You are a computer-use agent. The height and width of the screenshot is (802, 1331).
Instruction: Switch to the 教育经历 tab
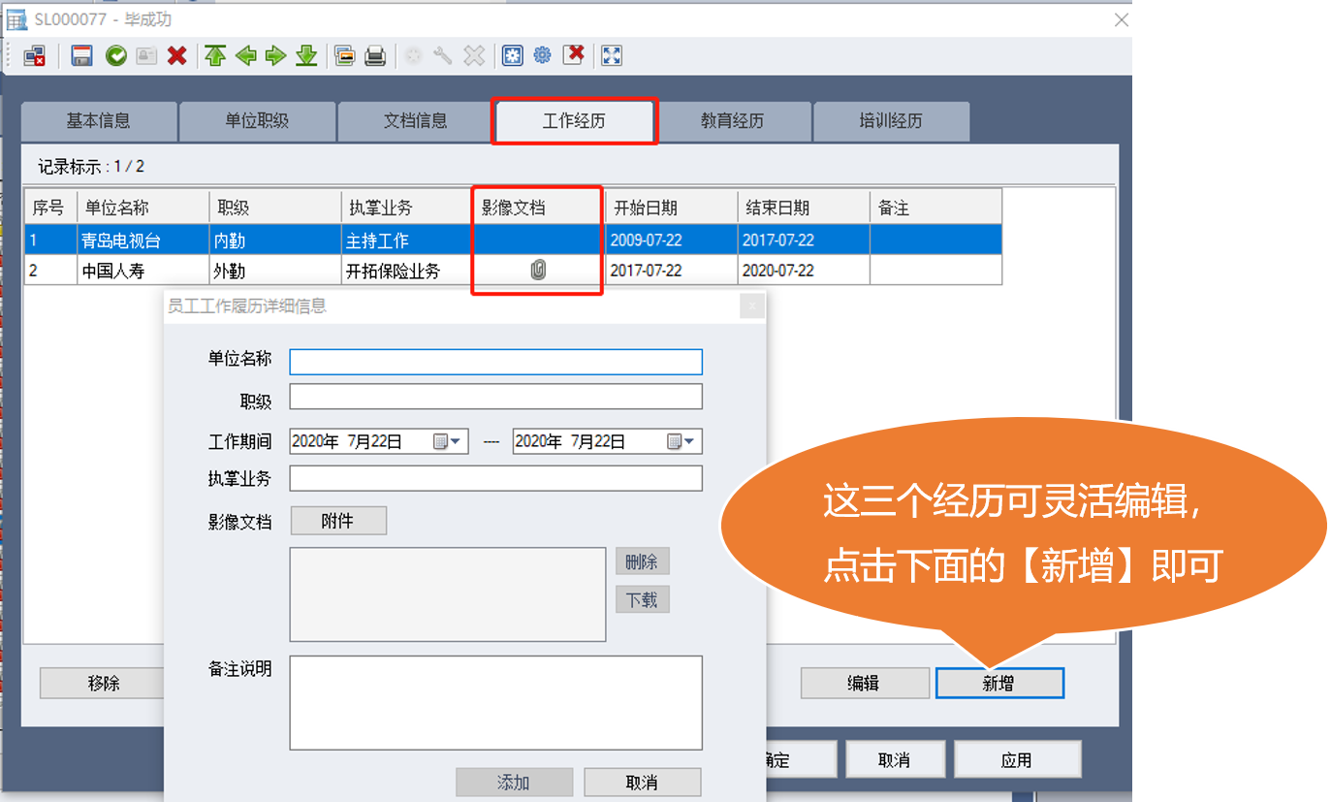[732, 121]
